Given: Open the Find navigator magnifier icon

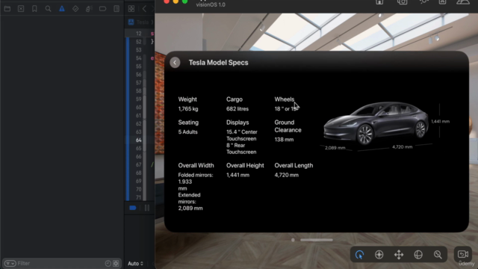Looking at the screenshot, I should [x=48, y=8].
